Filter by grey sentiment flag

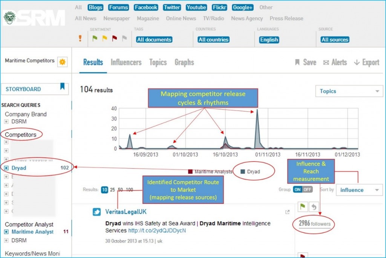124,38
